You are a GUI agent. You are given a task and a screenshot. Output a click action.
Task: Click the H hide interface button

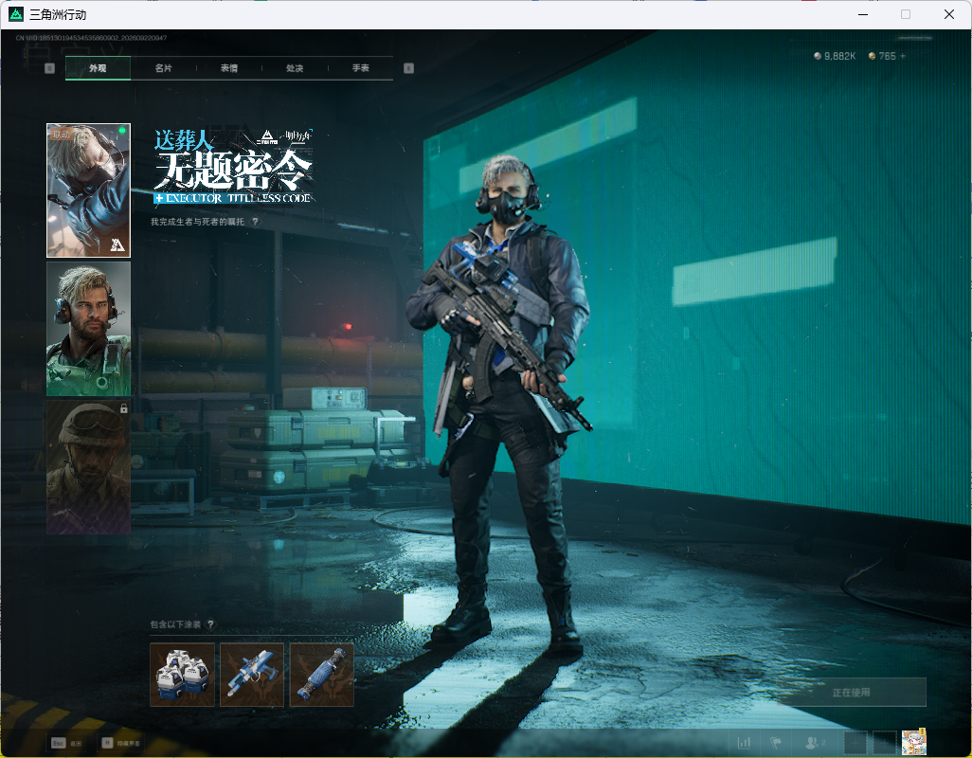point(121,743)
